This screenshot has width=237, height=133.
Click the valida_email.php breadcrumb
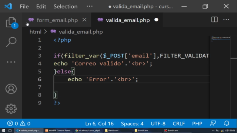pyautogui.click(x=81, y=32)
